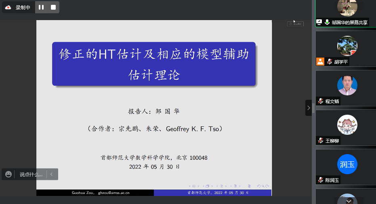Click the screen sharing indicator icon
376x204 pixels.
(319, 23)
